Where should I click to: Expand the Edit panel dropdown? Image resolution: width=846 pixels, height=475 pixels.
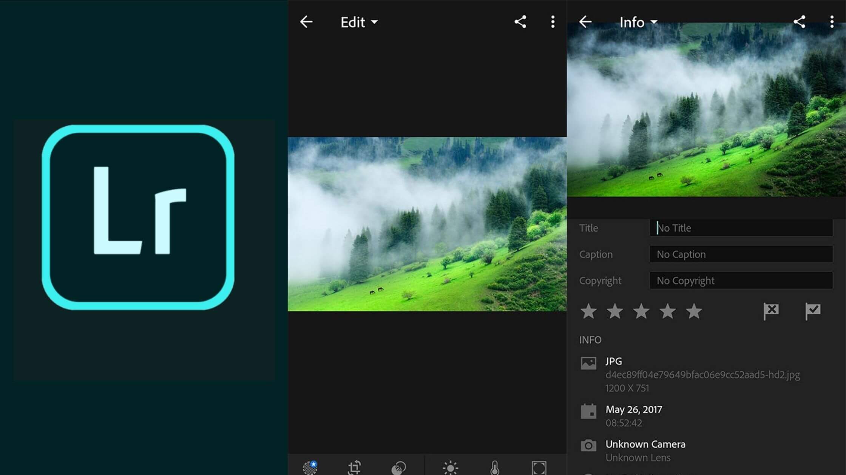click(357, 21)
